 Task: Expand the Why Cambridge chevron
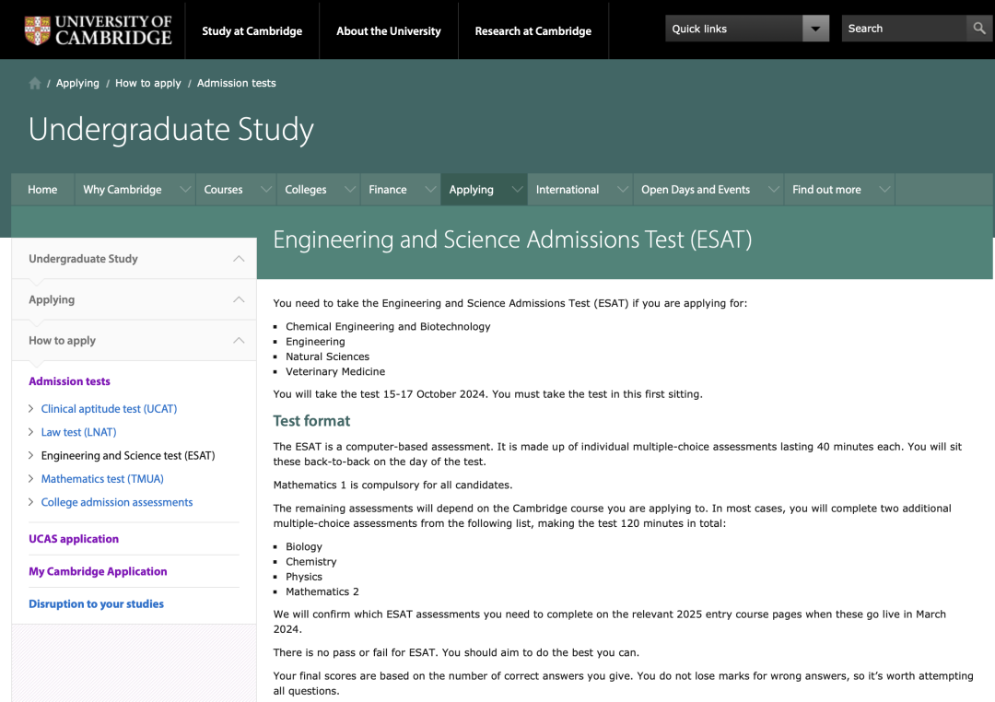tap(184, 189)
